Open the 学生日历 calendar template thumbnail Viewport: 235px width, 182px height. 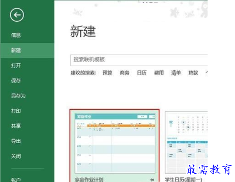pos(186,142)
